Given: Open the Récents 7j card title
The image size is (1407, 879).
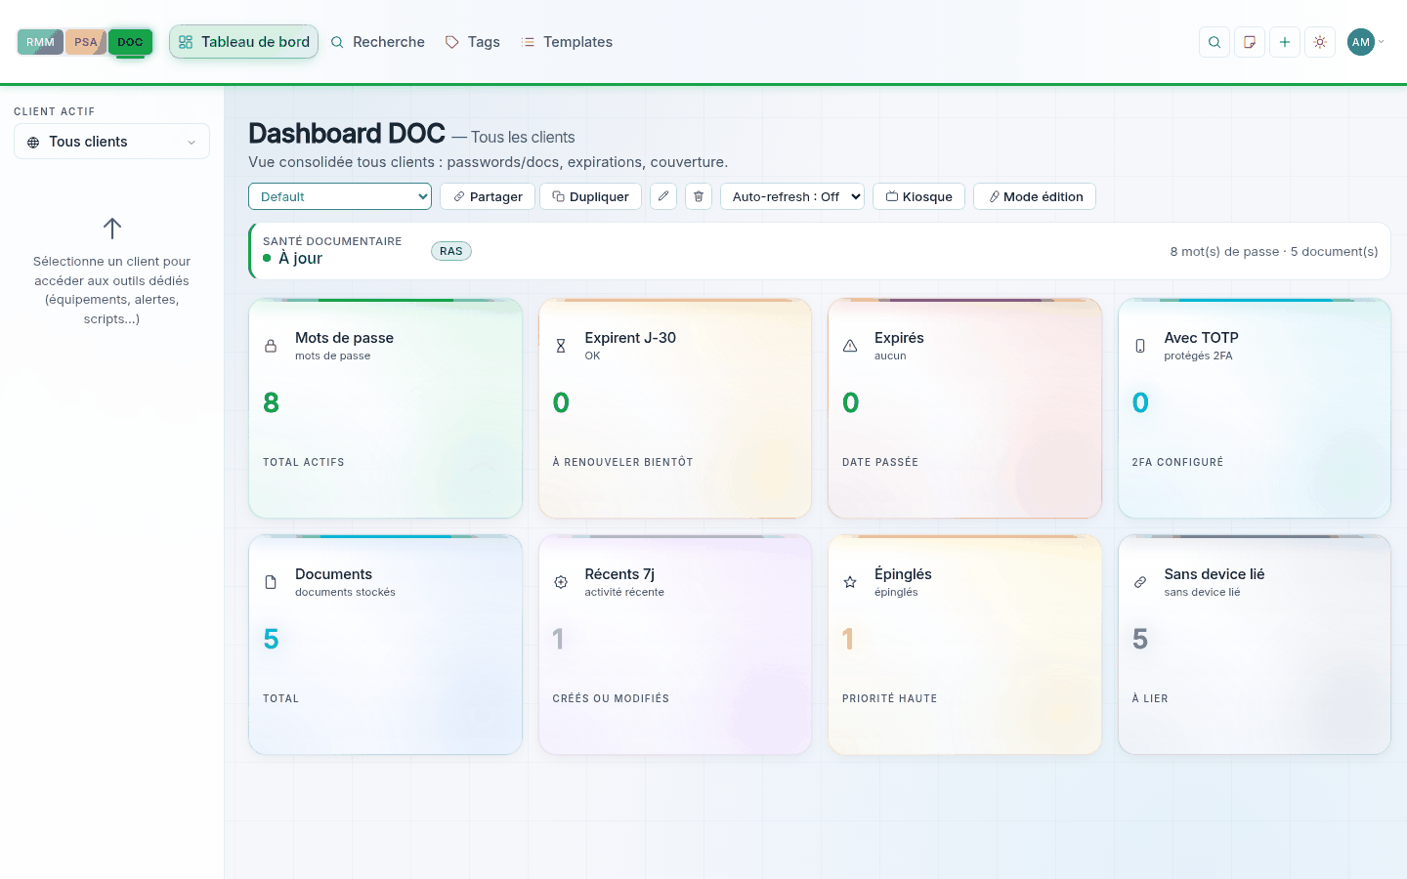Looking at the screenshot, I should click(619, 574).
